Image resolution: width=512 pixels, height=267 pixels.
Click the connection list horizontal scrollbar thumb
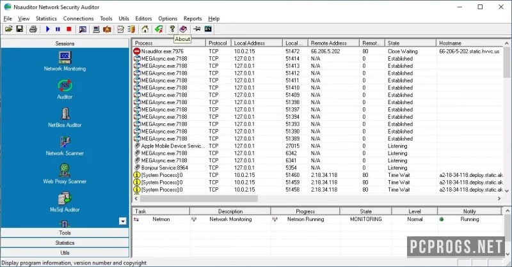pyautogui.click(x=199, y=198)
